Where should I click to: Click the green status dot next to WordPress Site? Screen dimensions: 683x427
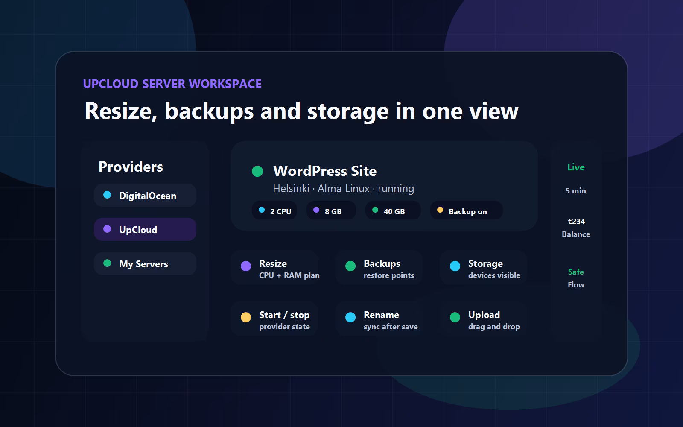click(x=257, y=171)
